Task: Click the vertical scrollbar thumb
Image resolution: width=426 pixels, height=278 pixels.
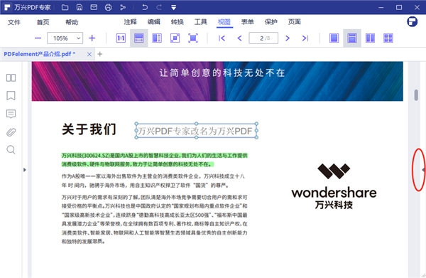Action: tap(416, 95)
